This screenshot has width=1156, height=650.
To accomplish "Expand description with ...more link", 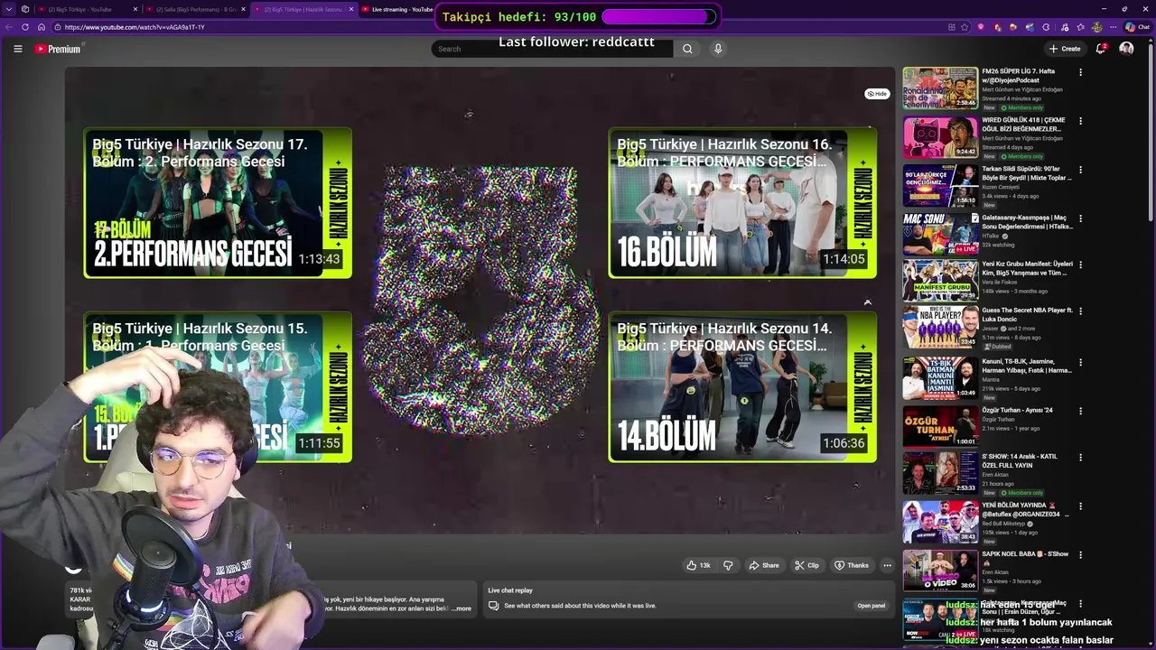I will (x=461, y=608).
